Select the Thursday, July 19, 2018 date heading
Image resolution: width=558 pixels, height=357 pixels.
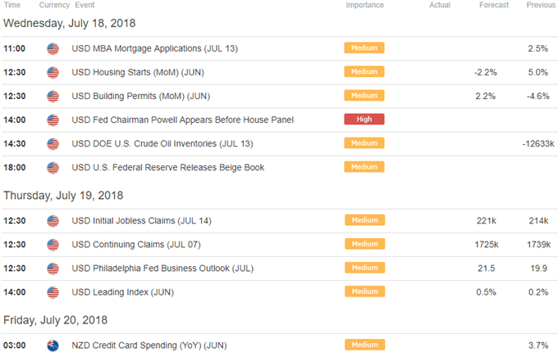63,196
